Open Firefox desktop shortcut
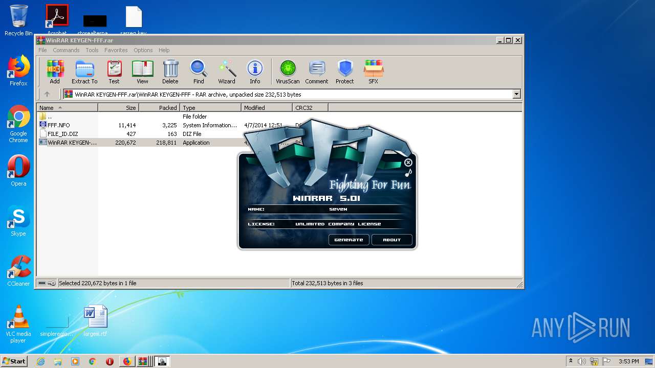This screenshot has height=368, width=655. (18, 71)
